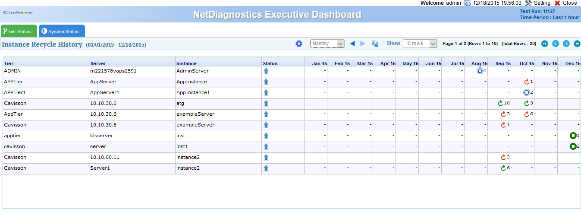The height and width of the screenshot is (212, 581).
Task: Select the AppServer1 server cell
Action: [x=132, y=93]
